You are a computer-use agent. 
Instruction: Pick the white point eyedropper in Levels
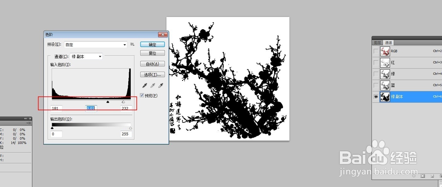click(161, 85)
